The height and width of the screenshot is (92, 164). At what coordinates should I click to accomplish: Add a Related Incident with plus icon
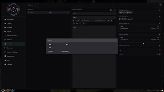click(159, 23)
